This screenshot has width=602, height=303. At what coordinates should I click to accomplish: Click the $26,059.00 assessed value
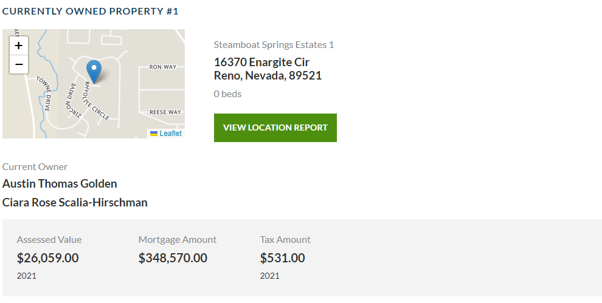(47, 257)
